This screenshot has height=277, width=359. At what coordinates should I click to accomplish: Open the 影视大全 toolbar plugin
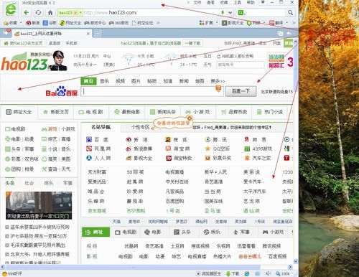[x=233, y=23]
